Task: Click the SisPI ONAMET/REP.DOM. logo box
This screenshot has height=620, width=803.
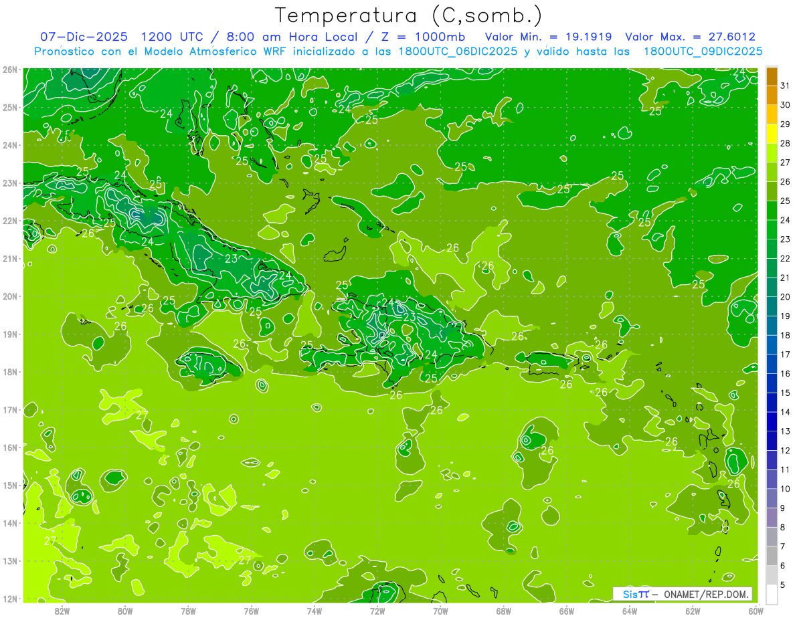Action: [x=682, y=594]
